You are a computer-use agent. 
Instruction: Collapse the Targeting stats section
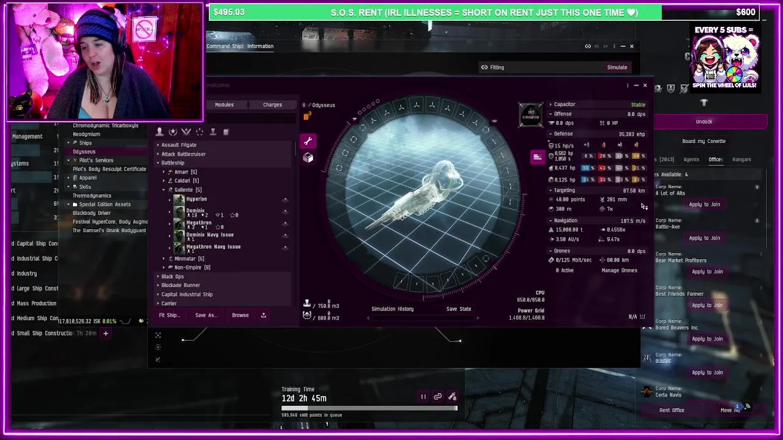[550, 191]
